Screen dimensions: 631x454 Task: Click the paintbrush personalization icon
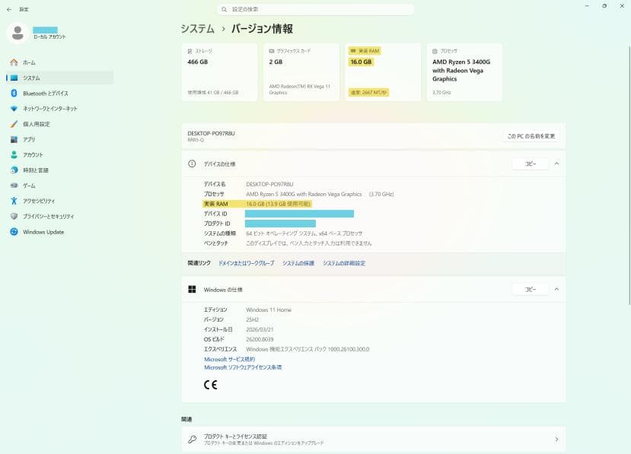(x=14, y=124)
